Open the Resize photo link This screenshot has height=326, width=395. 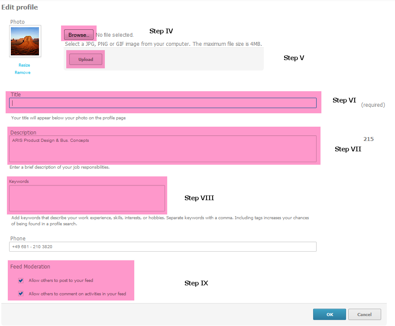click(24, 65)
